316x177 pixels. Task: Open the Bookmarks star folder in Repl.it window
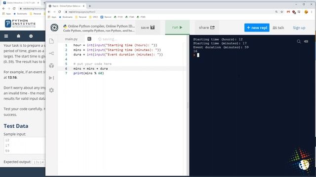point(66,17)
